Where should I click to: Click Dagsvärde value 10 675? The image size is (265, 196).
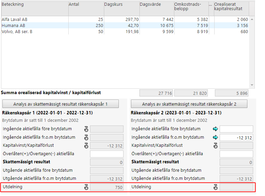[x=167, y=26]
